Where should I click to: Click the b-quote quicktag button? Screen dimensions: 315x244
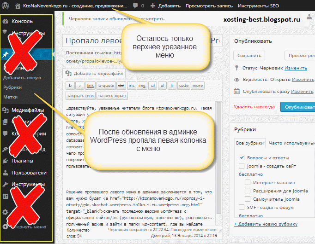106,86
